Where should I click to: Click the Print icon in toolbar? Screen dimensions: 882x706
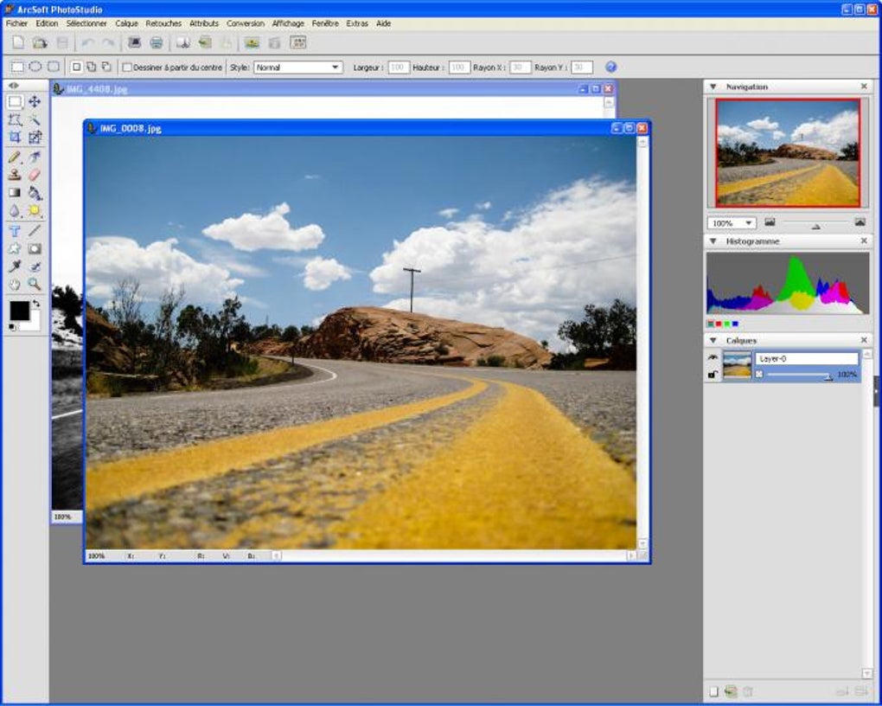(157, 42)
